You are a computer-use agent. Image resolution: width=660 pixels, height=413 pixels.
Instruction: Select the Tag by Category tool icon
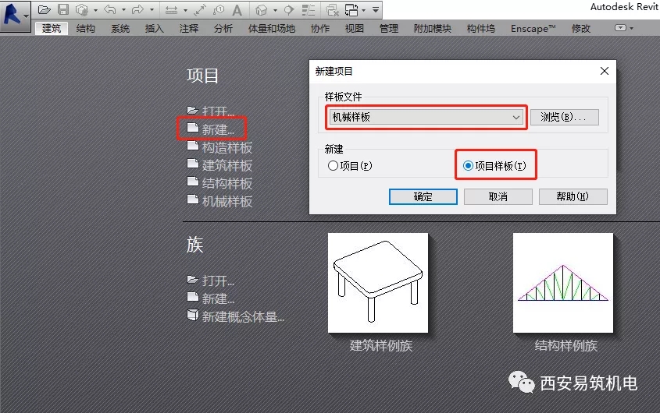coord(219,9)
